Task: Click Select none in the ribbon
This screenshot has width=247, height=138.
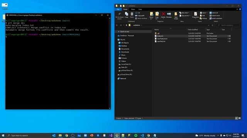Action: coord(215,16)
